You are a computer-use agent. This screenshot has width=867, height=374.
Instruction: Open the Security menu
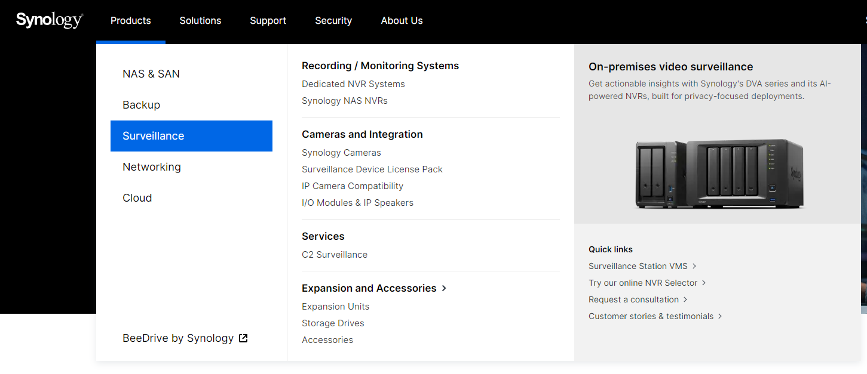(x=333, y=21)
